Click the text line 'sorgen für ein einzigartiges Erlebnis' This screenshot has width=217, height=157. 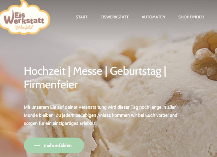60,123
